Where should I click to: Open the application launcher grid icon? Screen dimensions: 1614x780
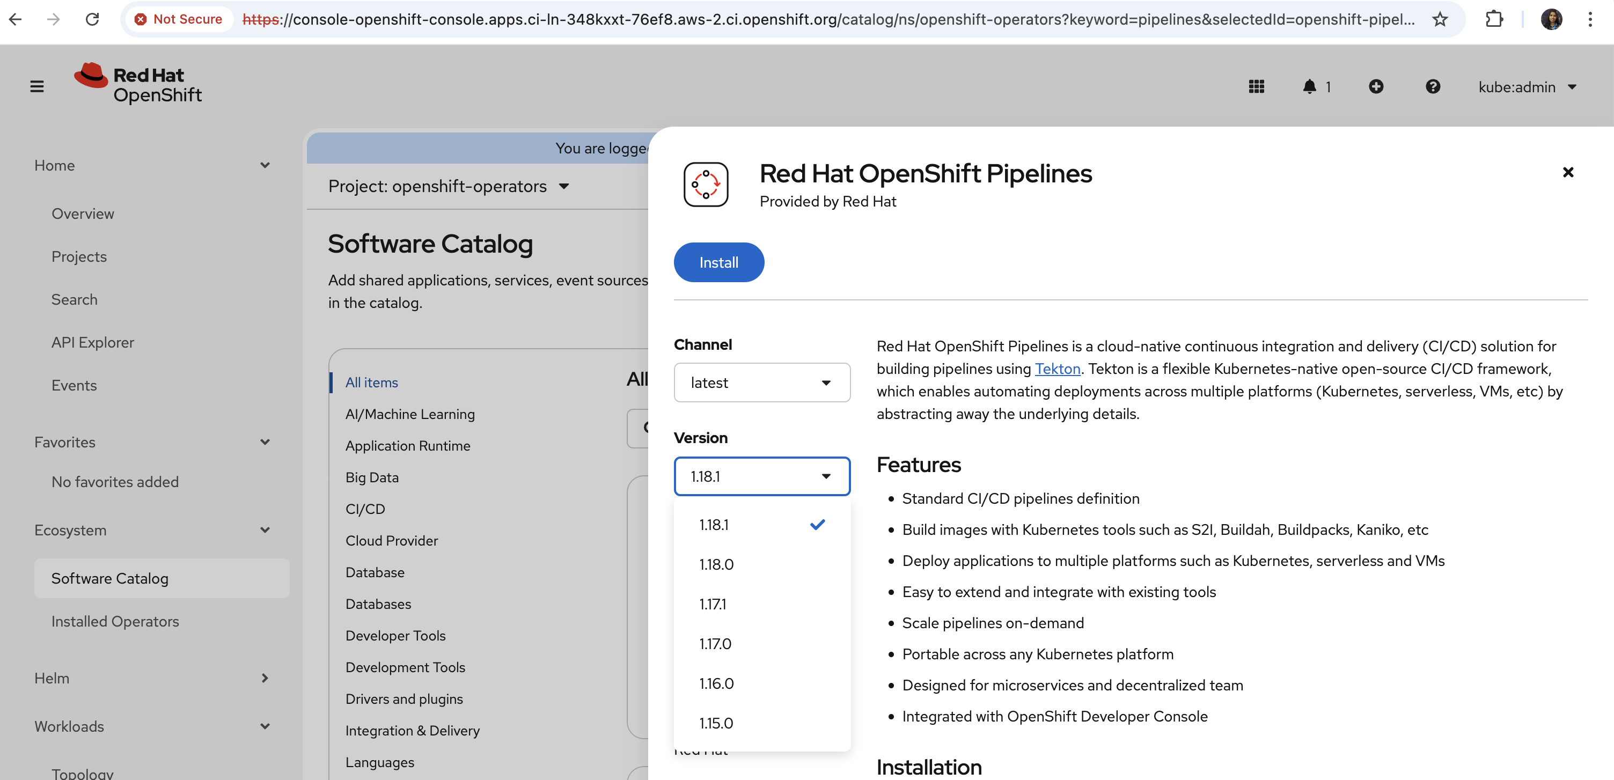coord(1256,86)
